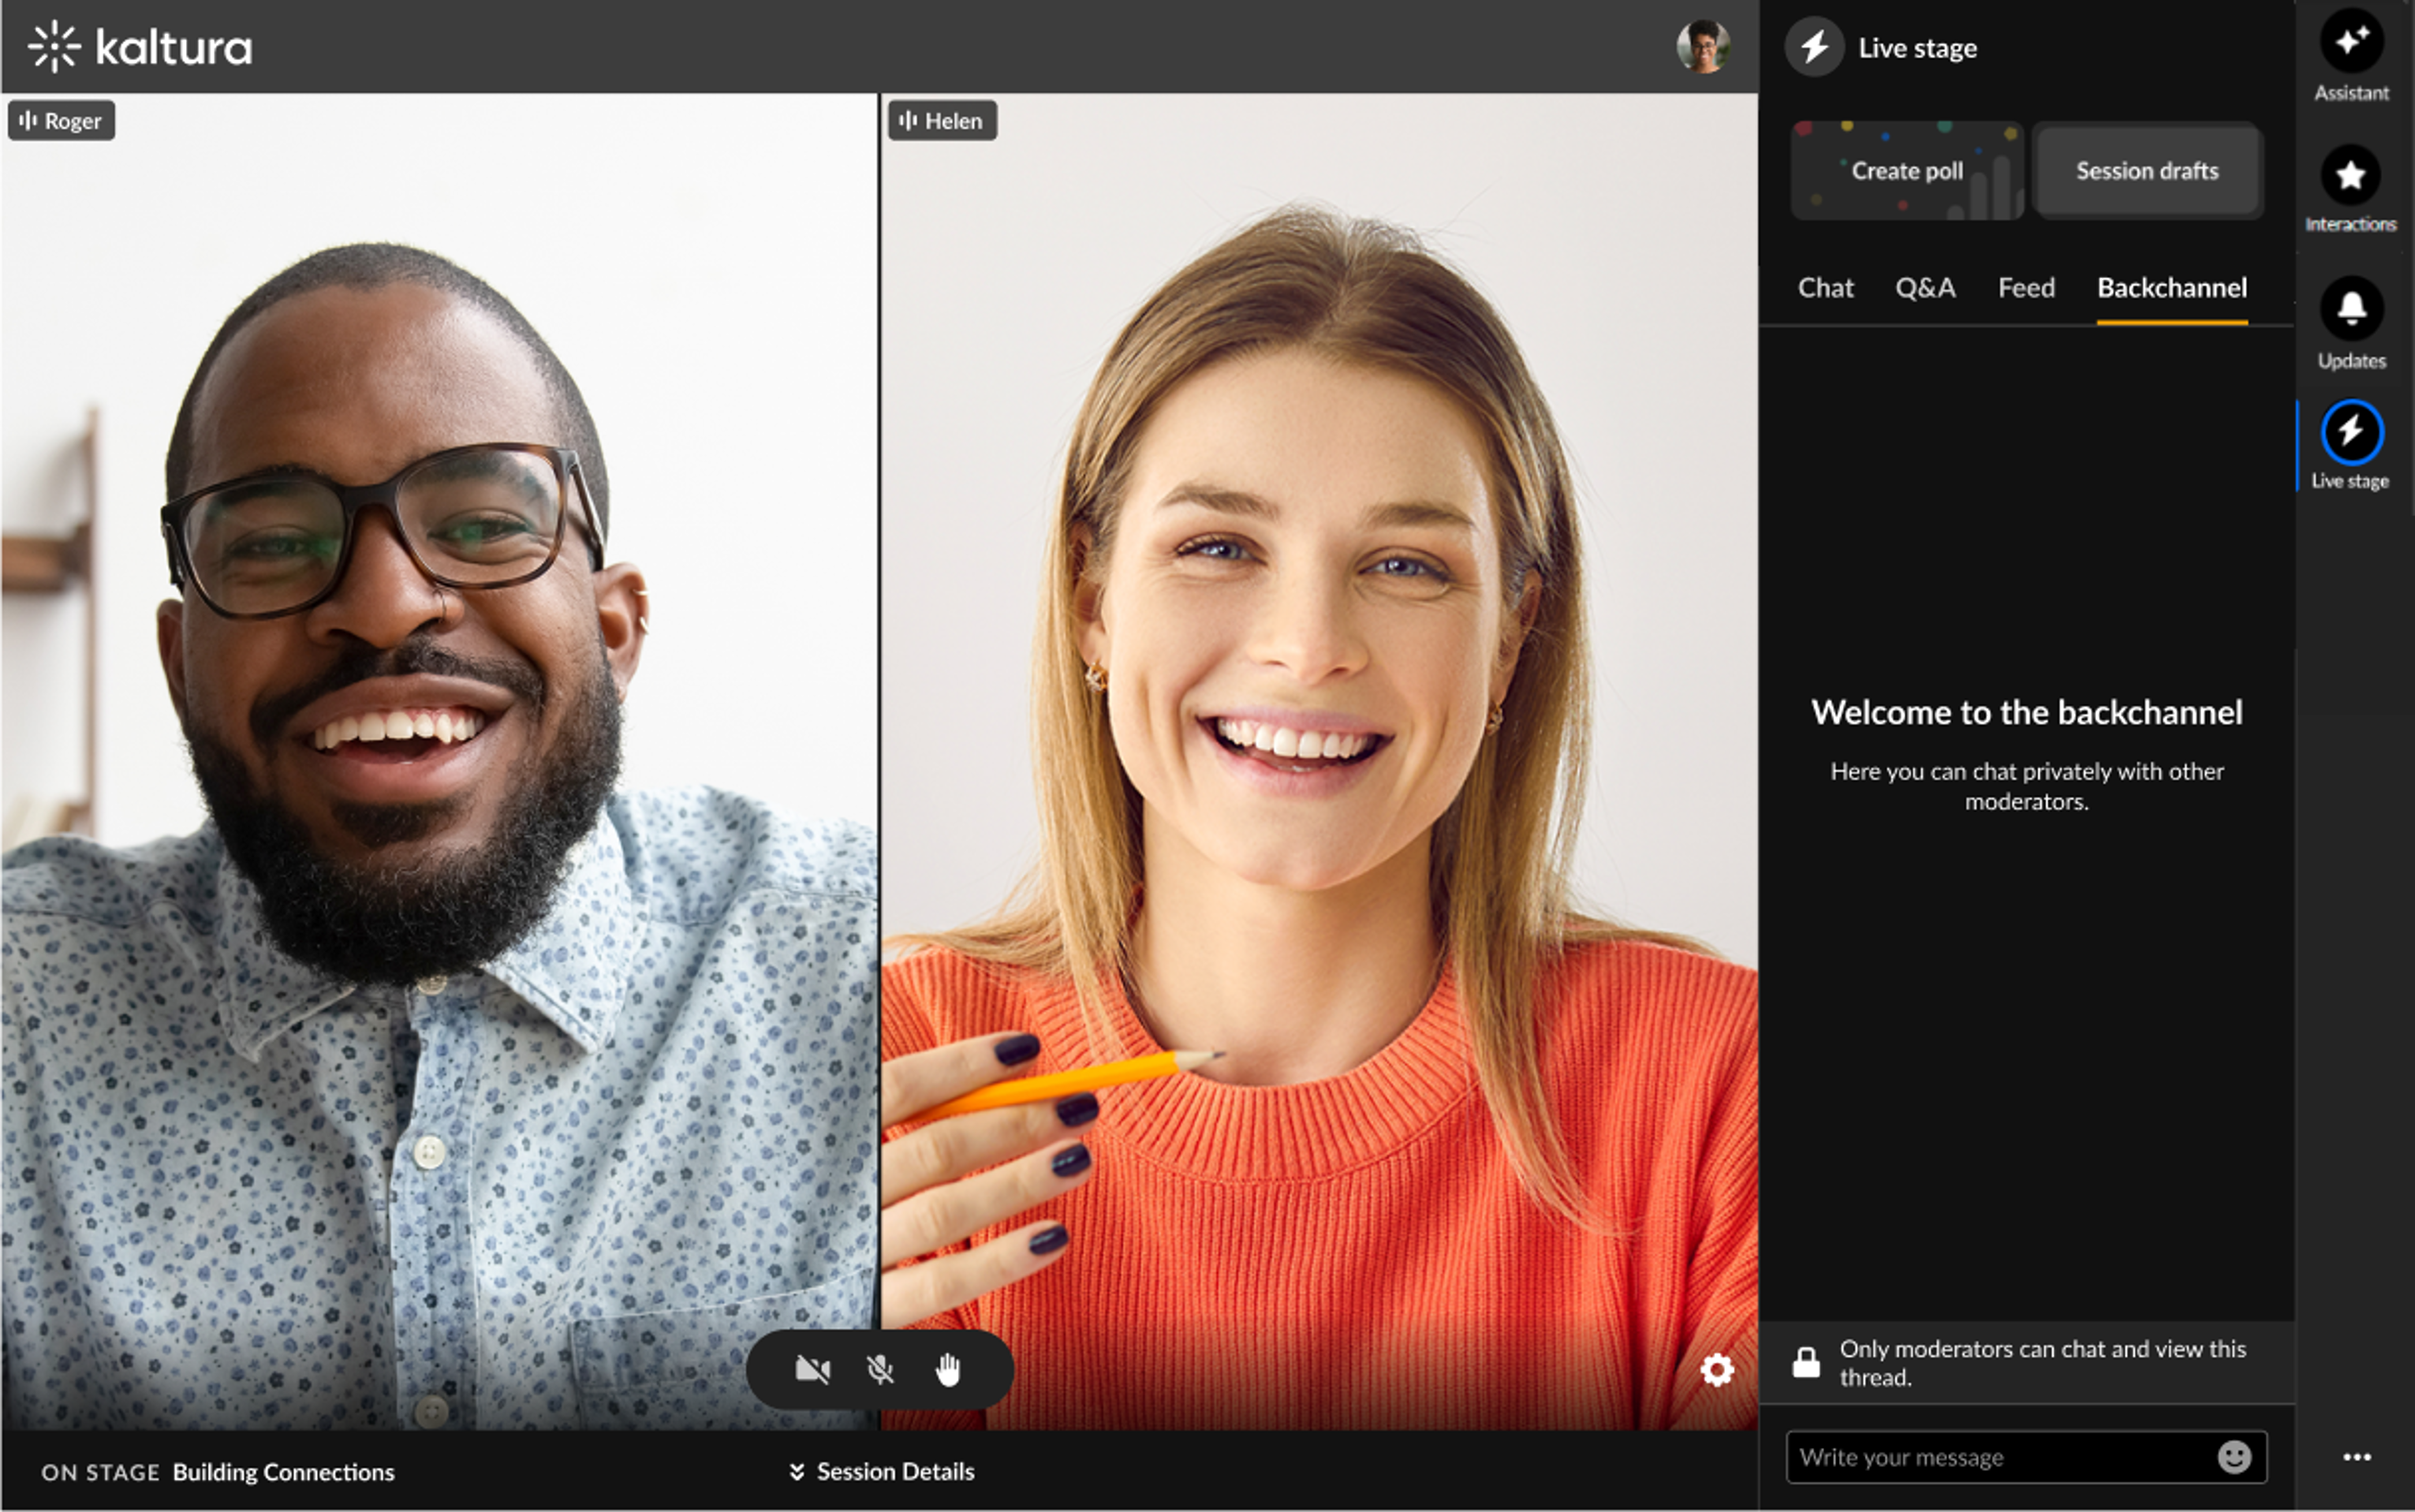This screenshot has width=2415, height=1512.
Task: Open Session drafts
Action: click(x=2147, y=171)
